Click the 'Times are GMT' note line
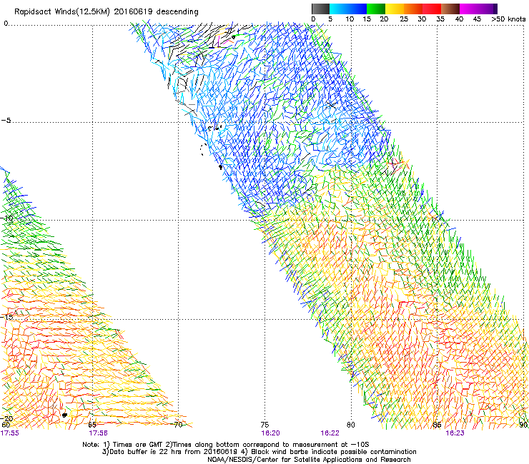The image size is (529, 464). [226, 445]
